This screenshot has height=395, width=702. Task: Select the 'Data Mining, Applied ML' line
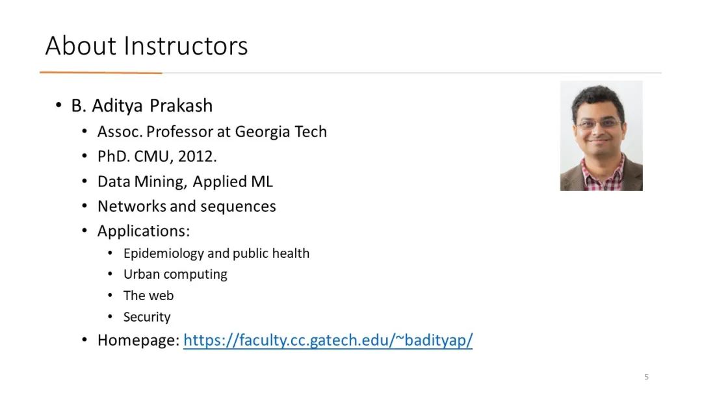tap(185, 182)
